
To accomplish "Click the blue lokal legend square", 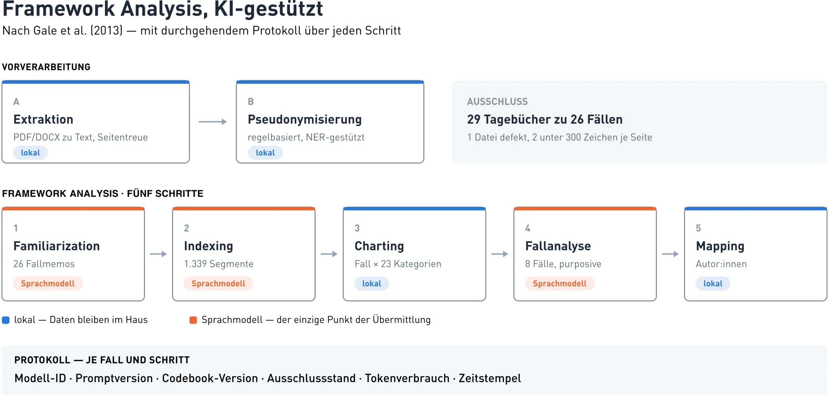I will (6, 320).
